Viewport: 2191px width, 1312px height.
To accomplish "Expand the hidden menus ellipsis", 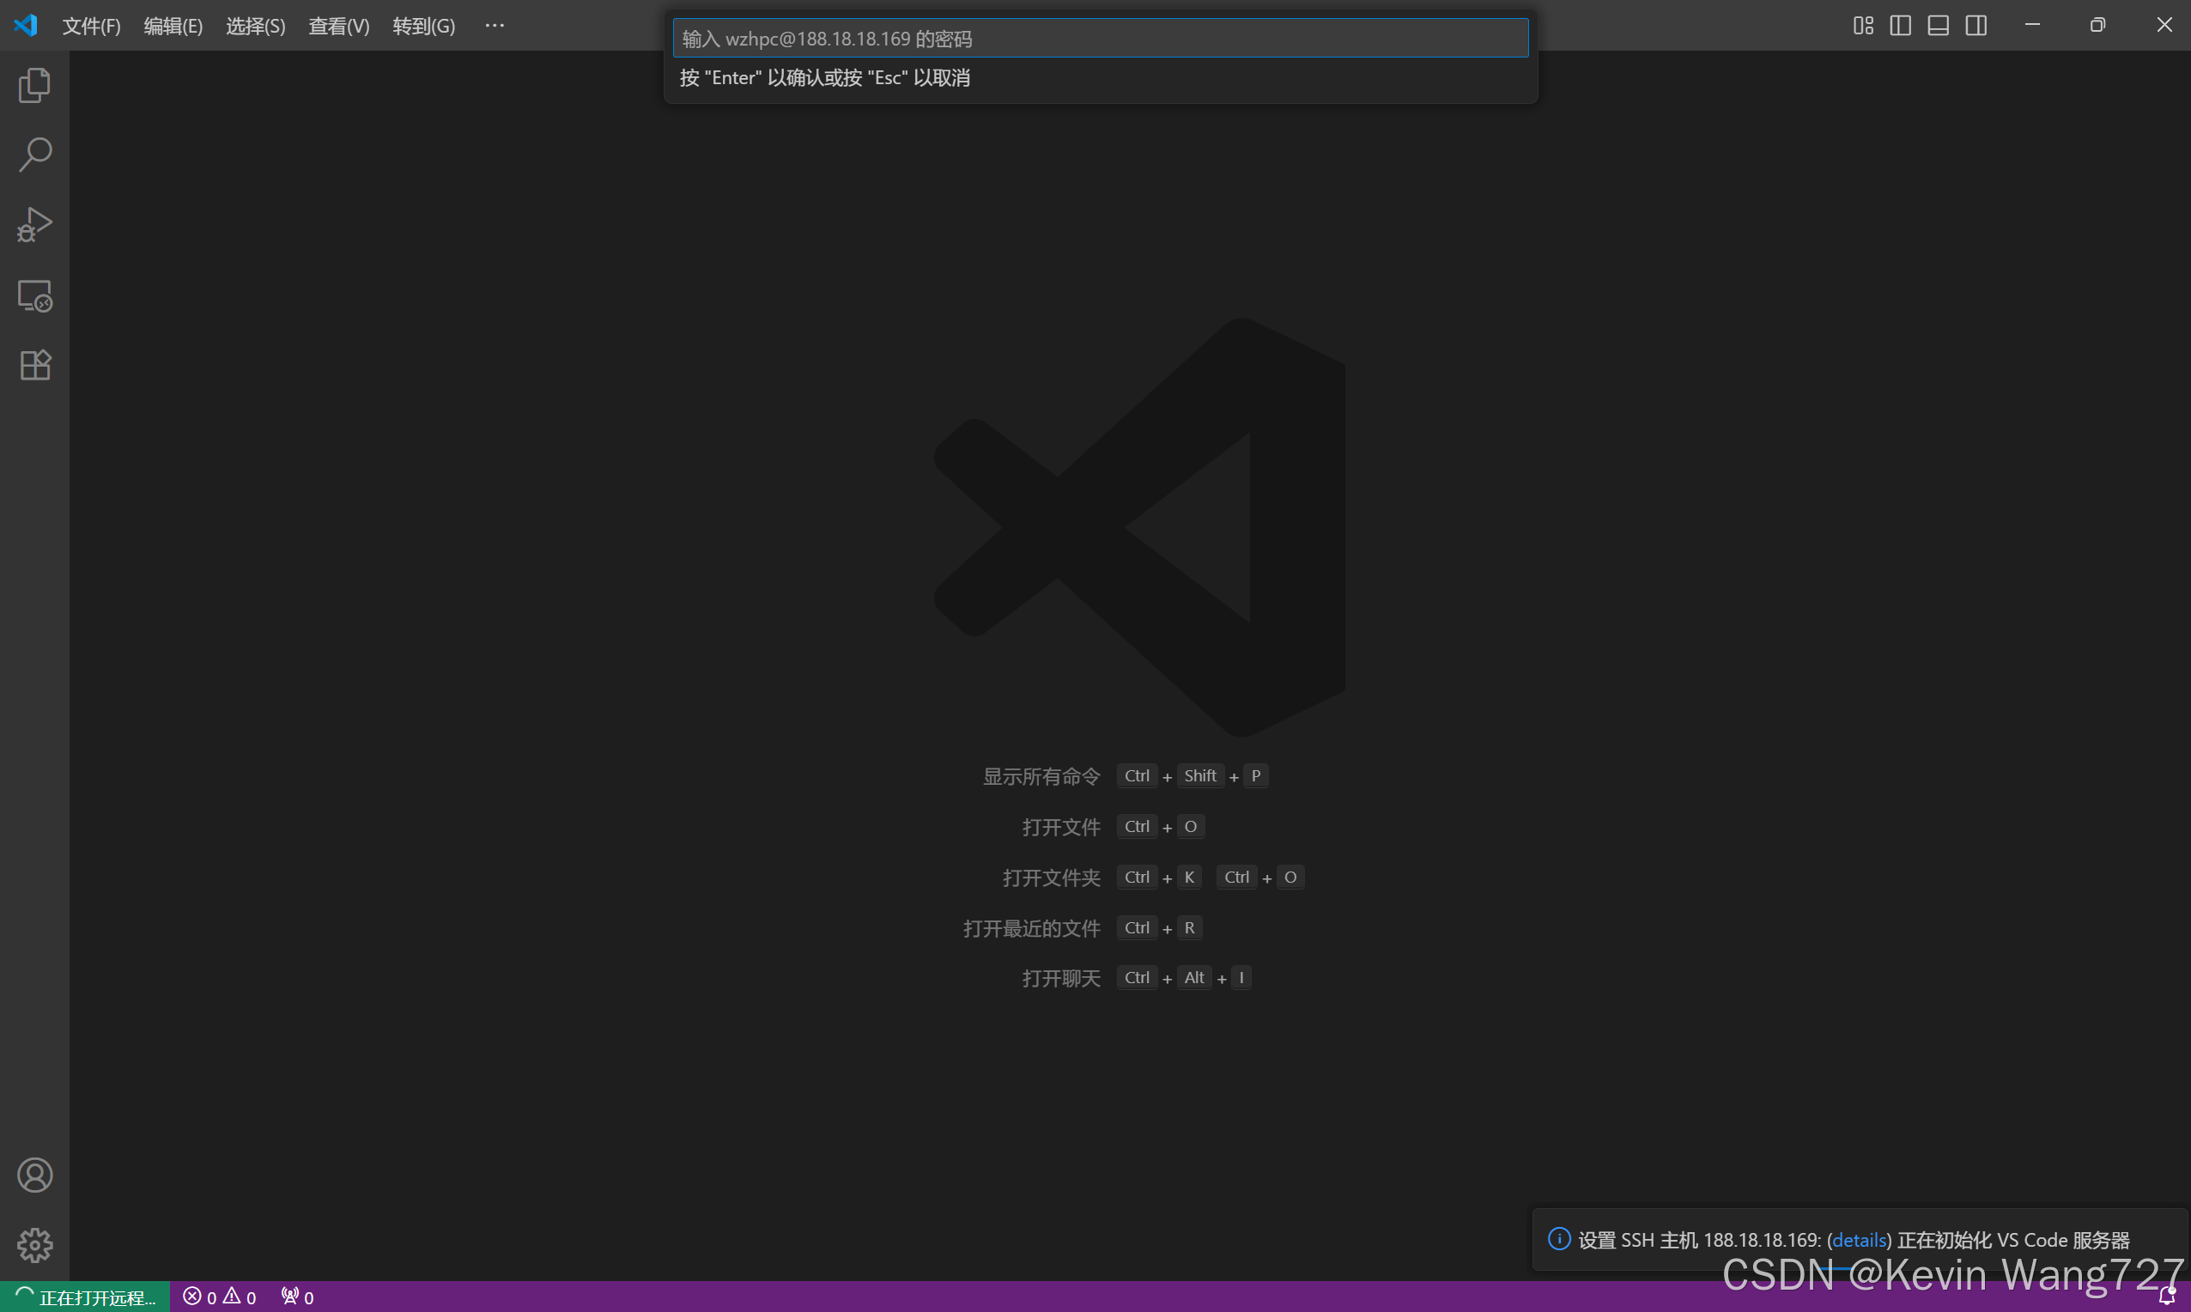I will pos(494,26).
